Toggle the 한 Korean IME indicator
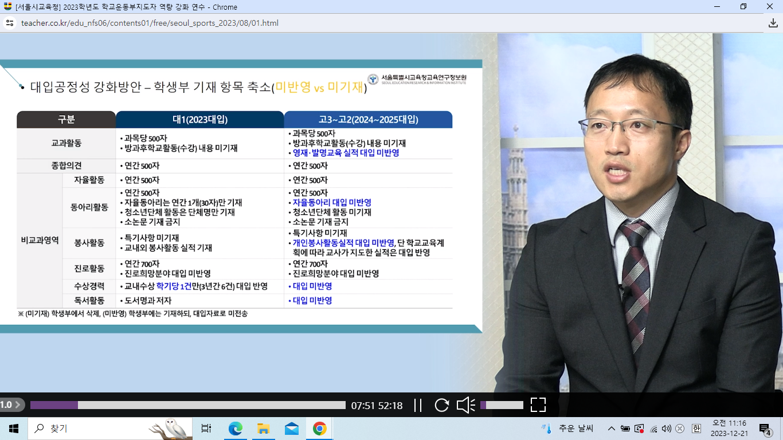 [x=696, y=429]
